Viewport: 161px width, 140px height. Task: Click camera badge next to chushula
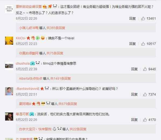click(x=33, y=64)
